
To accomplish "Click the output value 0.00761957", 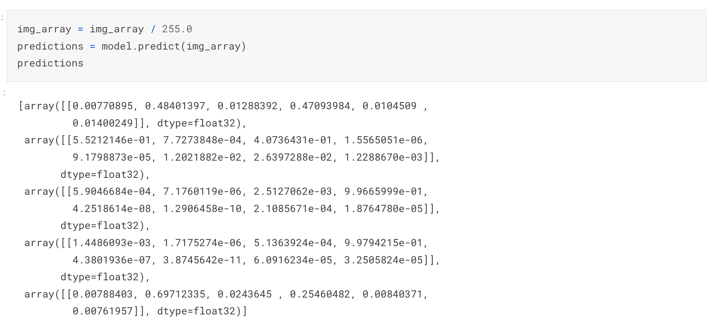I will [103, 311].
